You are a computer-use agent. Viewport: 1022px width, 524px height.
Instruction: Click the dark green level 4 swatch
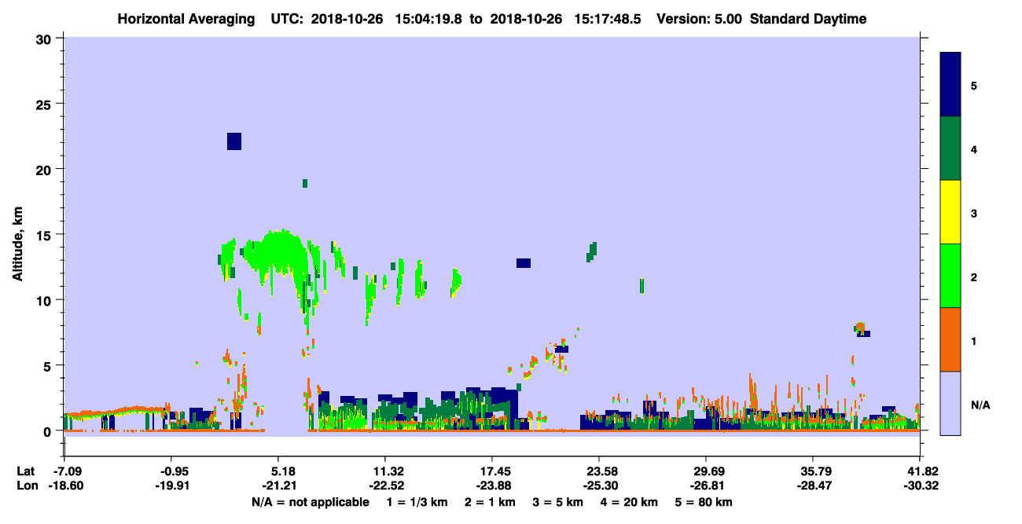(x=950, y=148)
